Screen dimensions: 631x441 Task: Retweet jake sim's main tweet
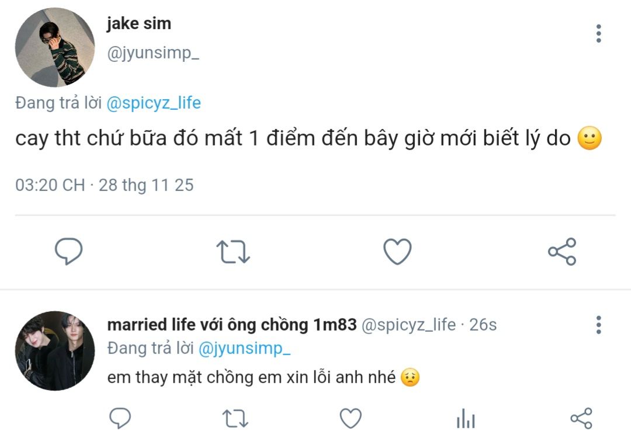233,251
